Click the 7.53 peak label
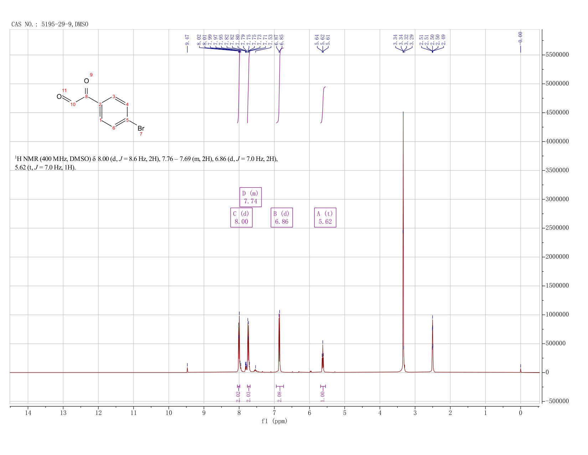Viewport: 588px width, 455px height. point(271,40)
